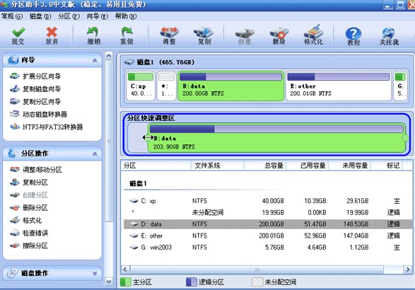
Task: Select the E: other row in partition list
Action: click(268, 236)
